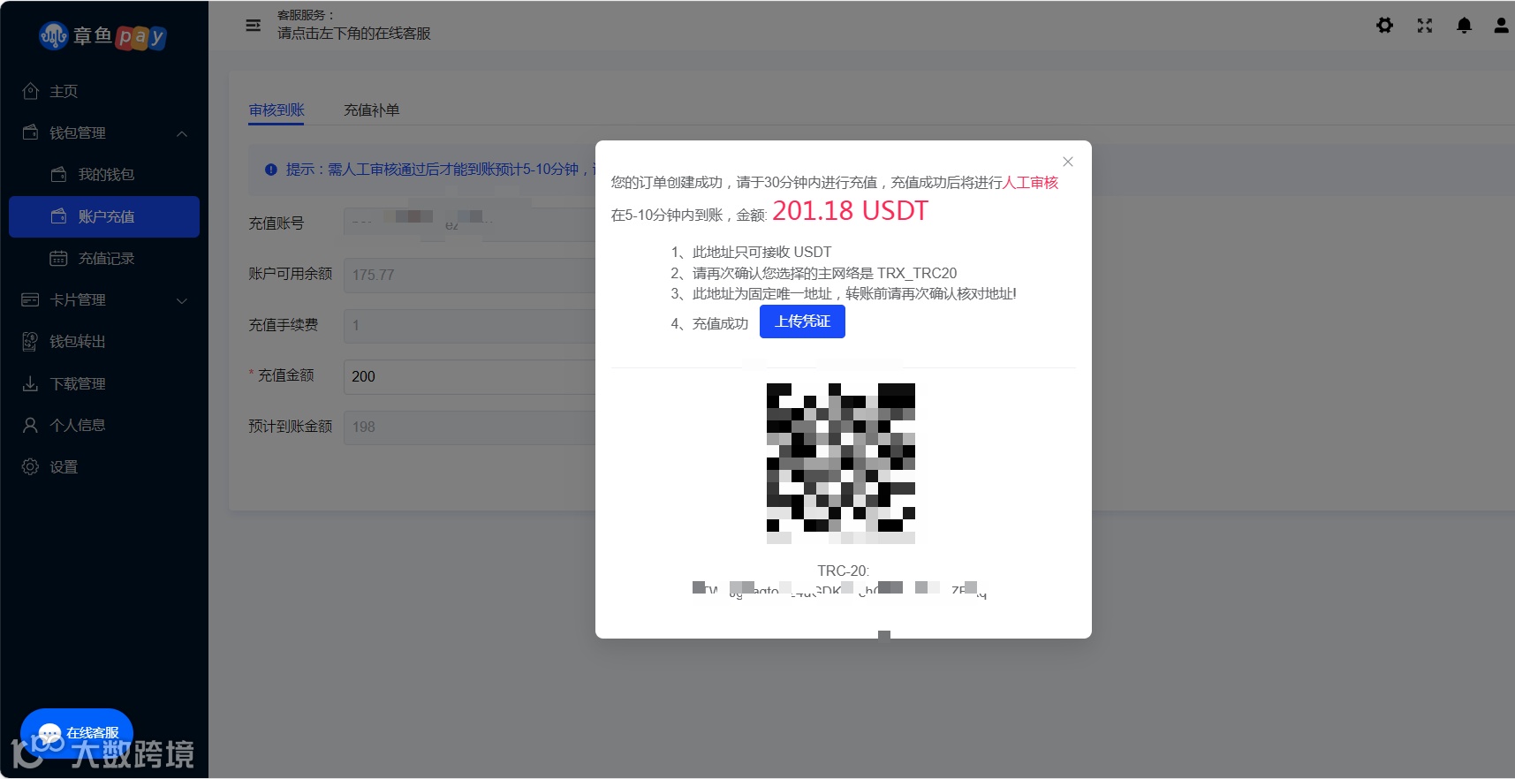Open the 设置 sidebar item
Image resolution: width=1515 pixels, height=779 pixels.
pos(104,466)
